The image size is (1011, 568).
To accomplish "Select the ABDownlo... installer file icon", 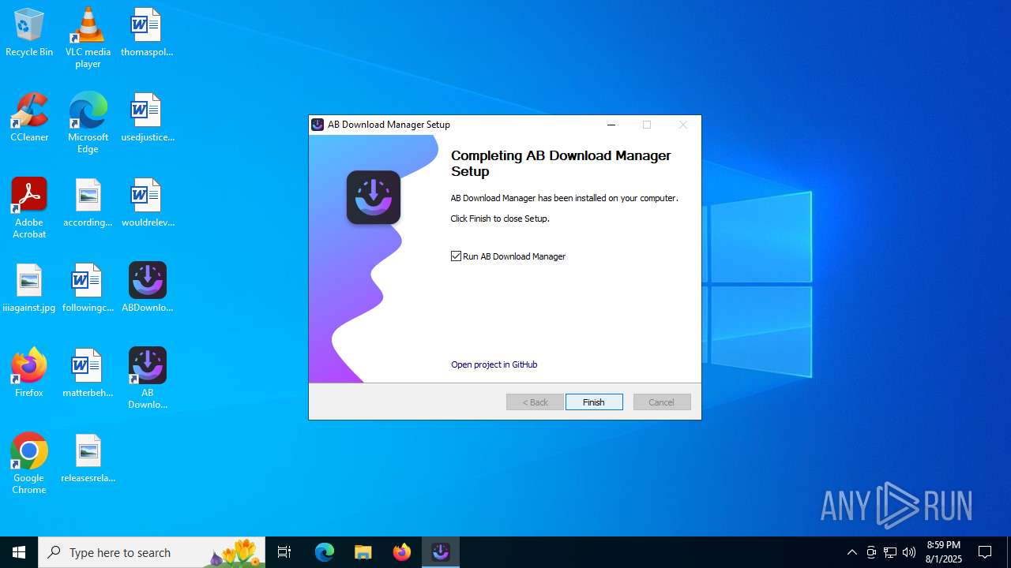I will [147, 289].
